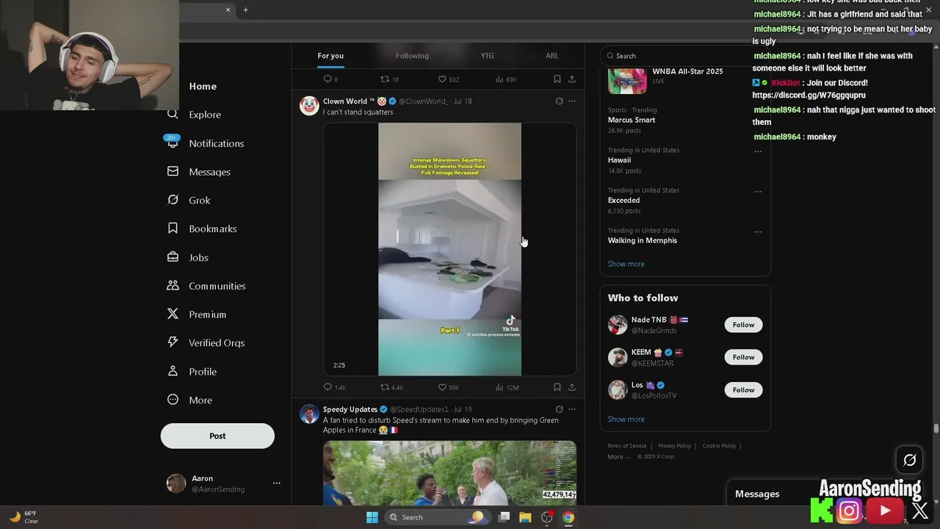The width and height of the screenshot is (940, 529).
Task: Show more trends link
Action: point(626,264)
